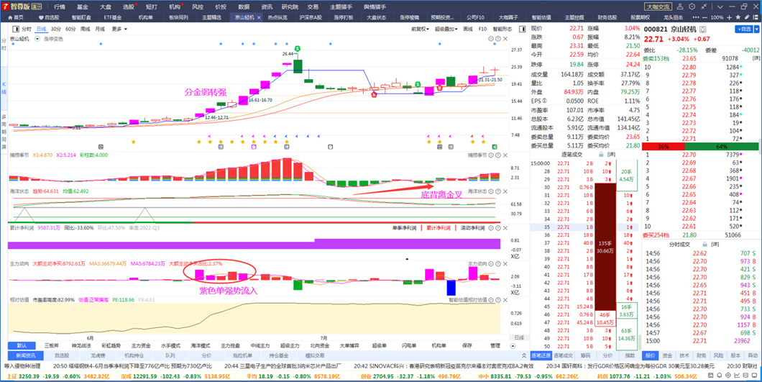The width and height of the screenshot is (762, 382).
Task: Select 累计净利润 display mode
Action: pos(439,228)
